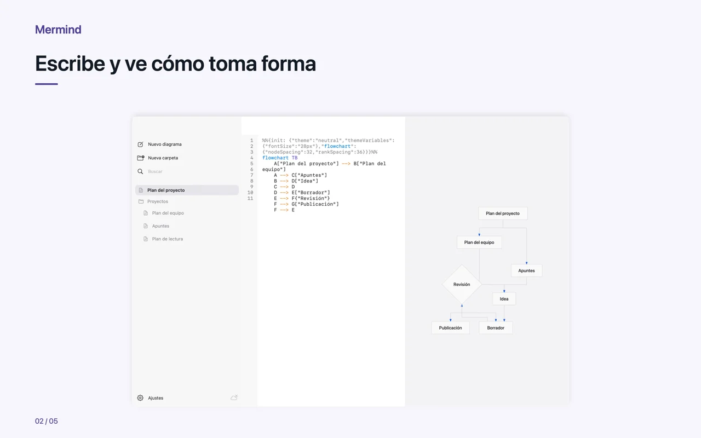This screenshot has height=438, width=701.
Task: Click the document icon beside Plan de lectura
Action: 146,239
